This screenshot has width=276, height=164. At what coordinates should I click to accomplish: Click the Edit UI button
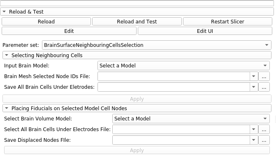coord(205,31)
